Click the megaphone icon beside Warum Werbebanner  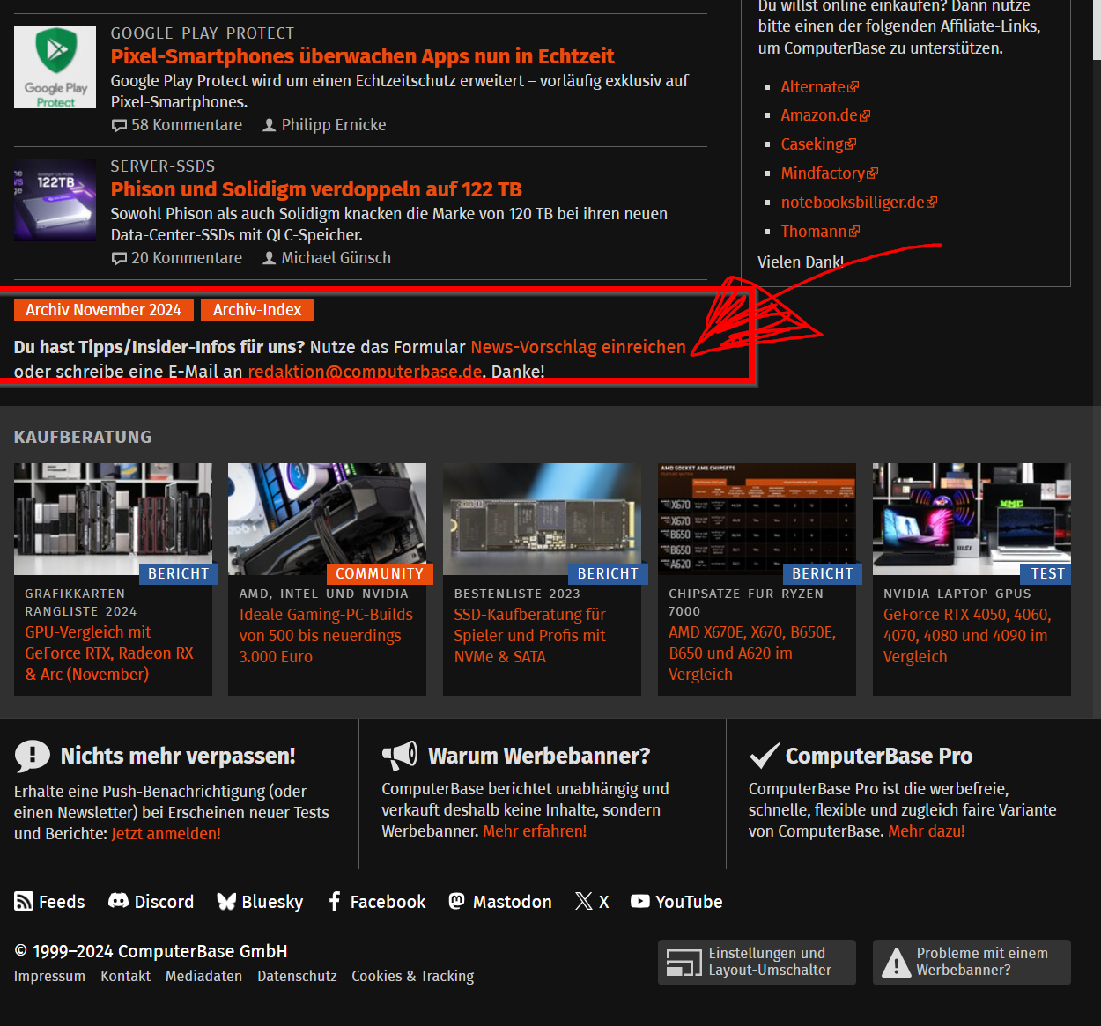click(x=400, y=755)
